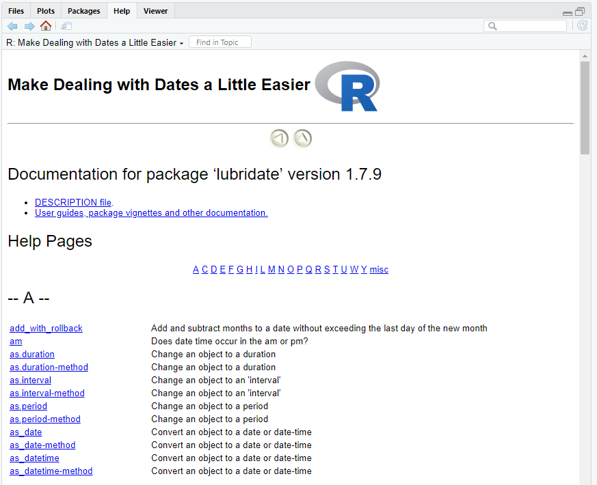Screen dimensions: 597x485
Task: Jump to letter S index link
Action: tap(327, 269)
